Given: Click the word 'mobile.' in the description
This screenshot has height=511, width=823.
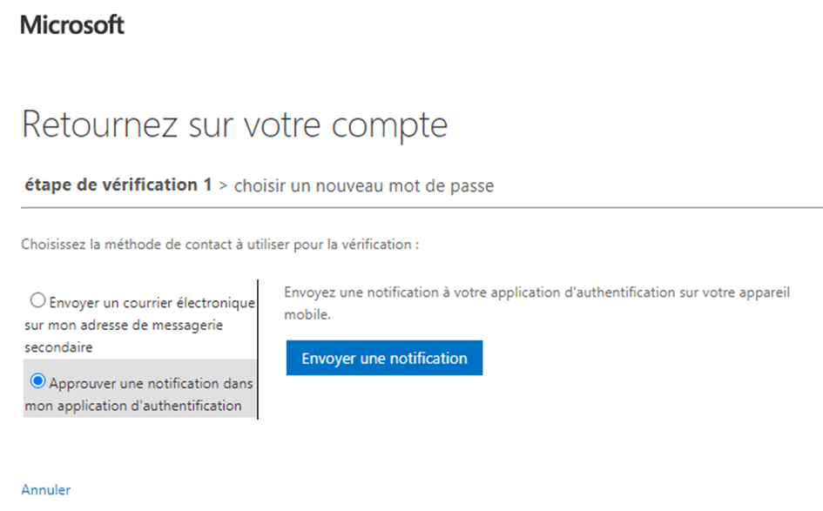Looking at the screenshot, I should pos(307,315).
